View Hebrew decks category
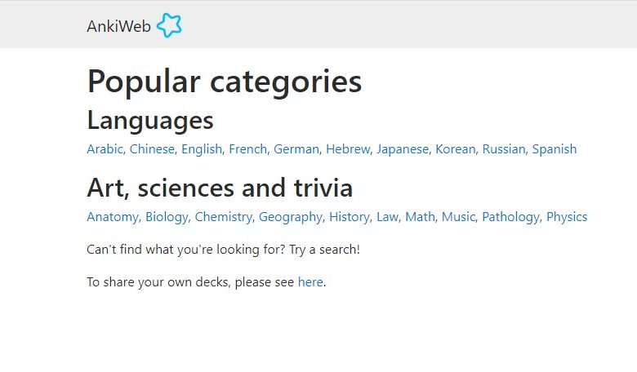Image resolution: width=637 pixels, height=372 pixels. (348, 148)
